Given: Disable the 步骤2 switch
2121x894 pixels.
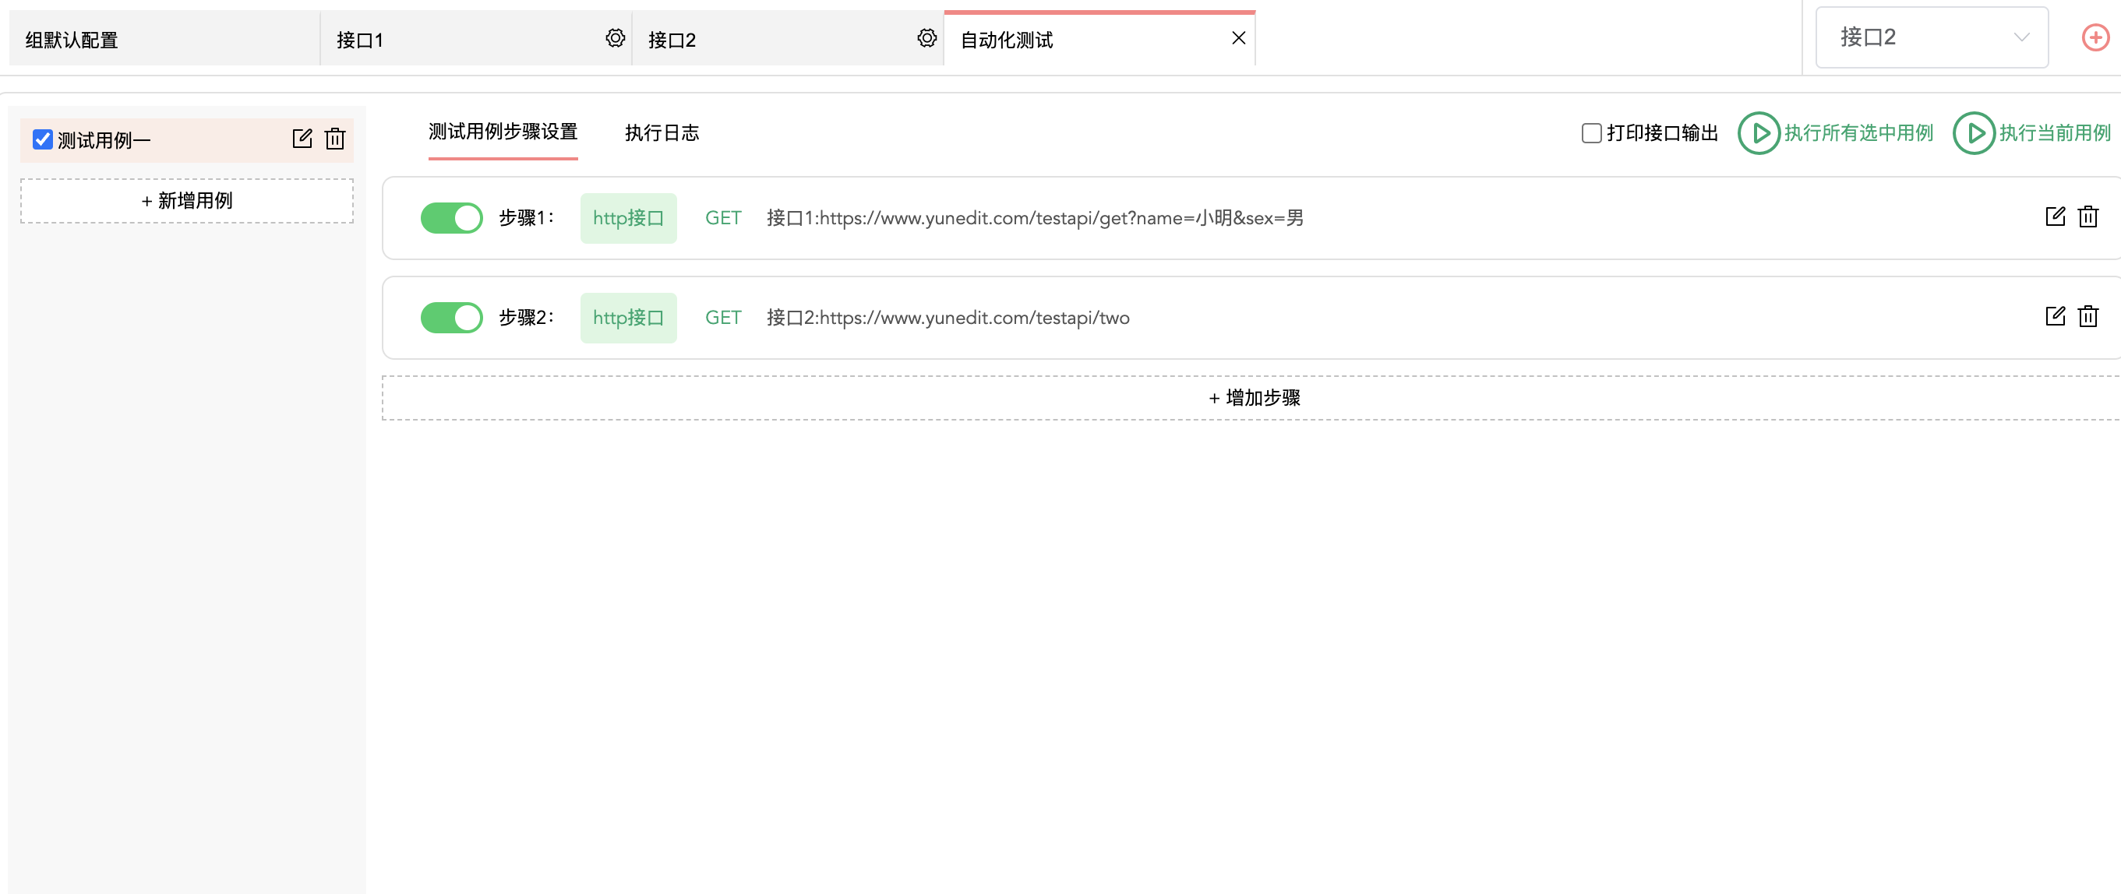Looking at the screenshot, I should [x=451, y=318].
